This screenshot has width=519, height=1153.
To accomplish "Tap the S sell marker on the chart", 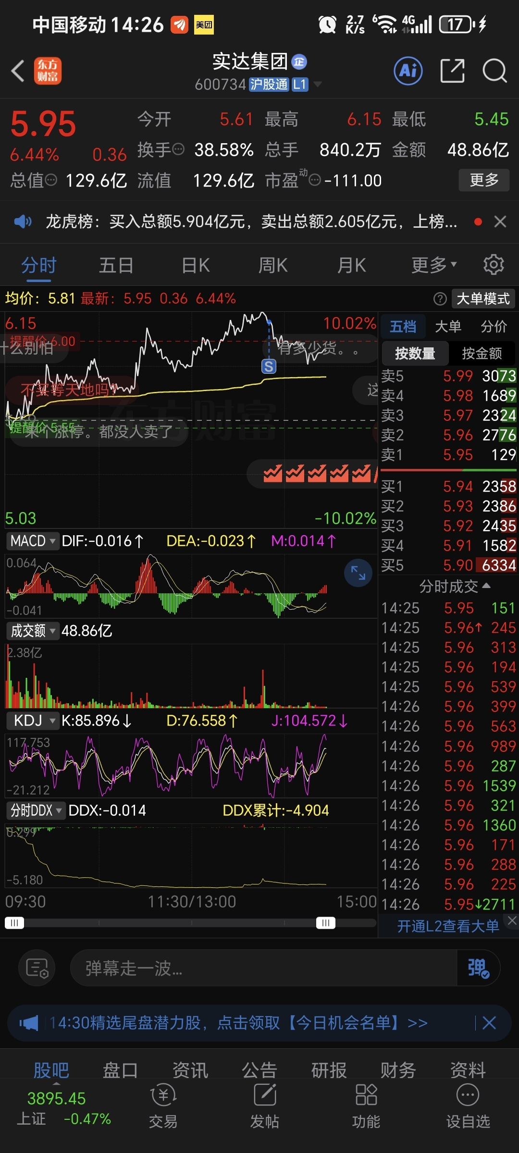I will point(269,367).
